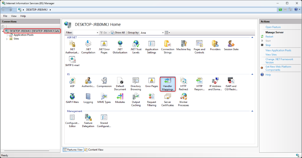Open the View menu
Screen dimensions: 302x158
coord(14,16)
